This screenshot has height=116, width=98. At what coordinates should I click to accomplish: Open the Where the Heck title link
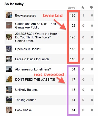36,37
